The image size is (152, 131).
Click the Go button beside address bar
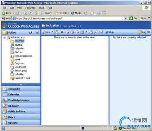(133, 18)
